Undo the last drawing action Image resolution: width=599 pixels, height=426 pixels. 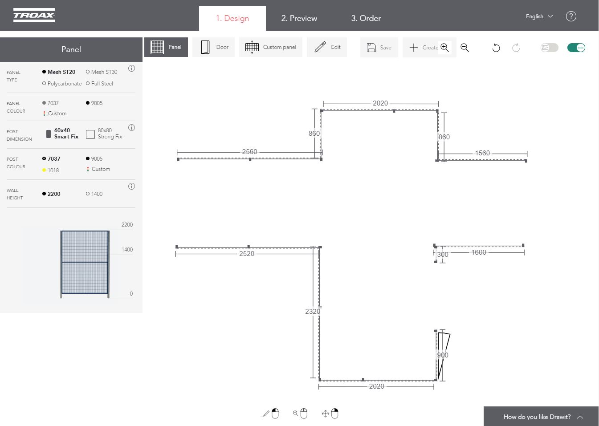496,48
